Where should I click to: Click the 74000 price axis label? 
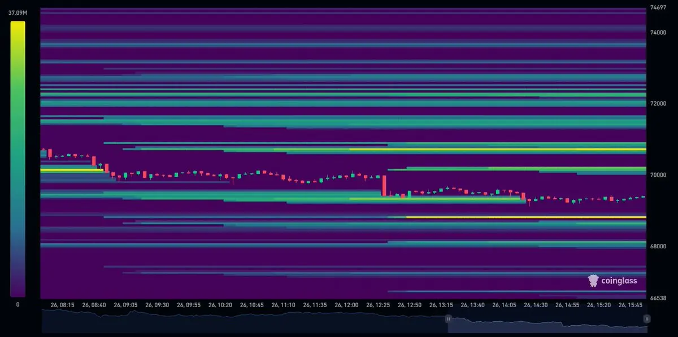(659, 33)
